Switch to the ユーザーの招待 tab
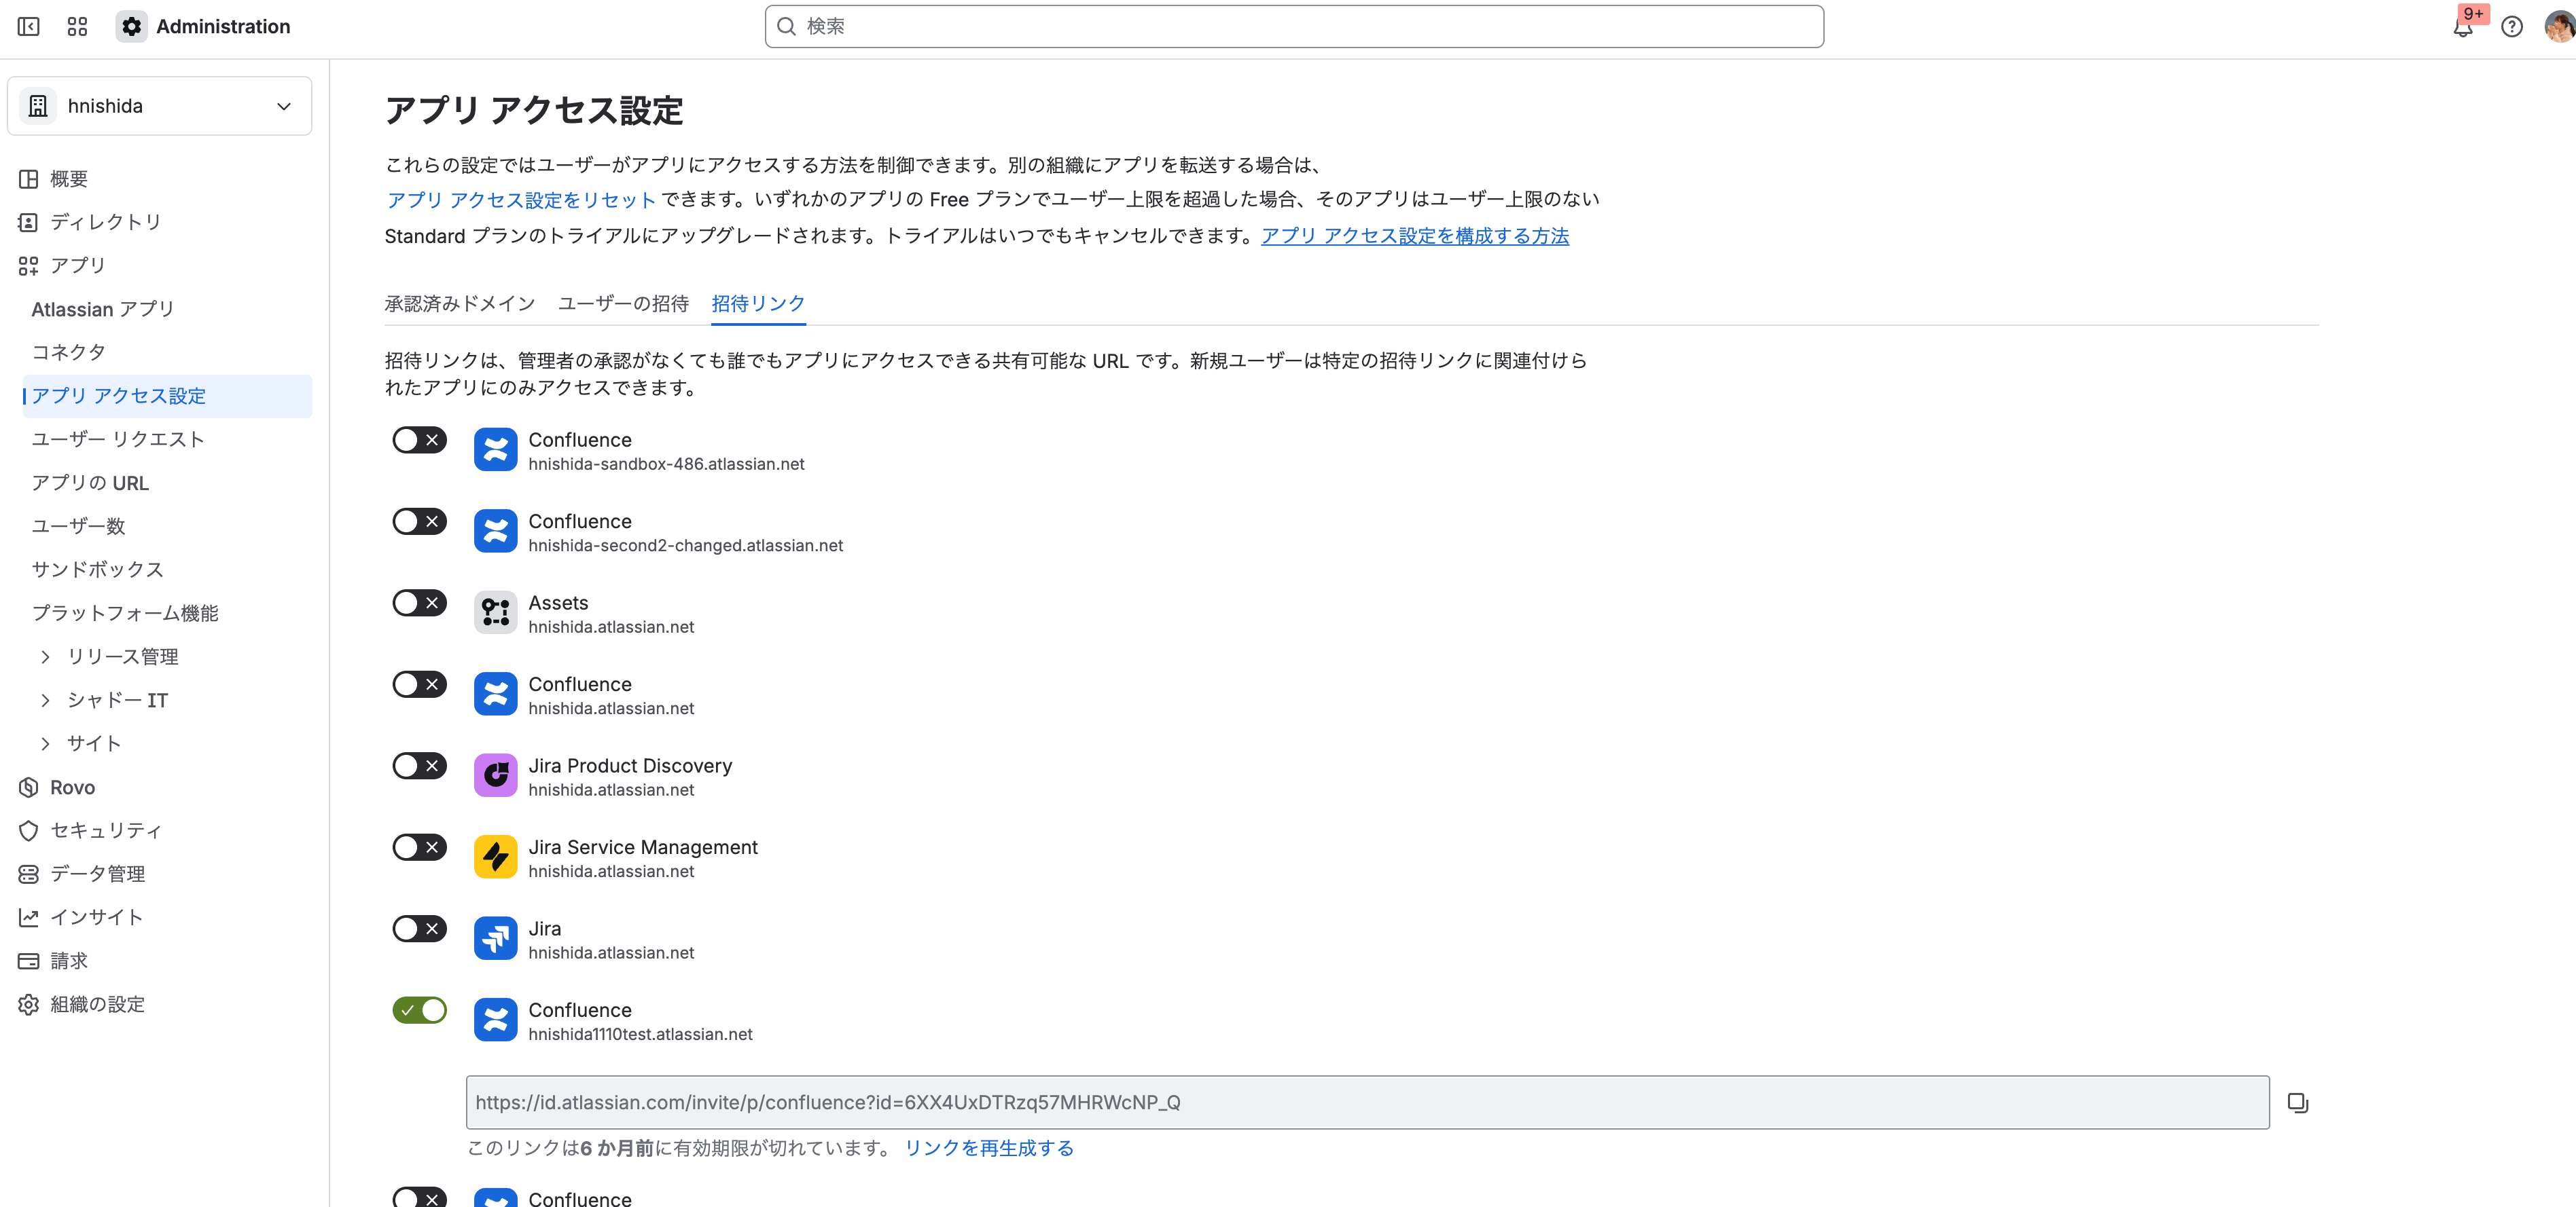The height and width of the screenshot is (1207, 2576). (623, 303)
